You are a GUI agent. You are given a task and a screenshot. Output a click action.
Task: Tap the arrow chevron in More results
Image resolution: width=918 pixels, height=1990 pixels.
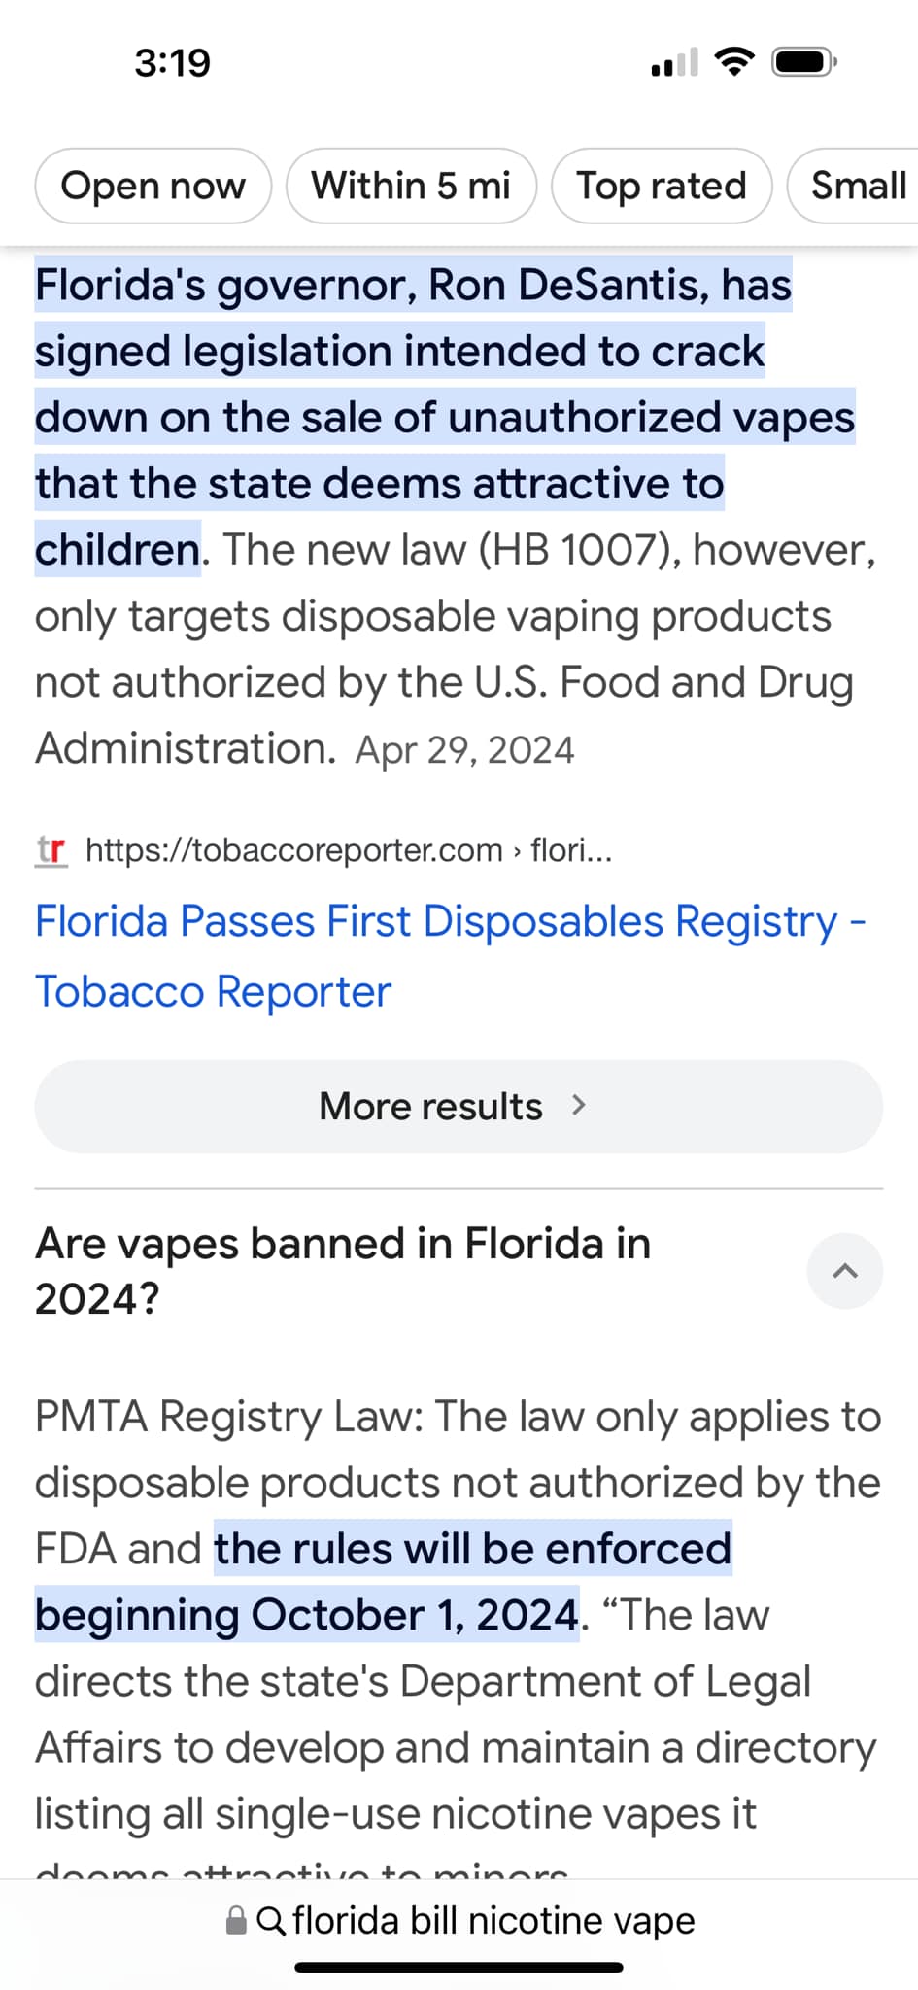click(x=579, y=1105)
